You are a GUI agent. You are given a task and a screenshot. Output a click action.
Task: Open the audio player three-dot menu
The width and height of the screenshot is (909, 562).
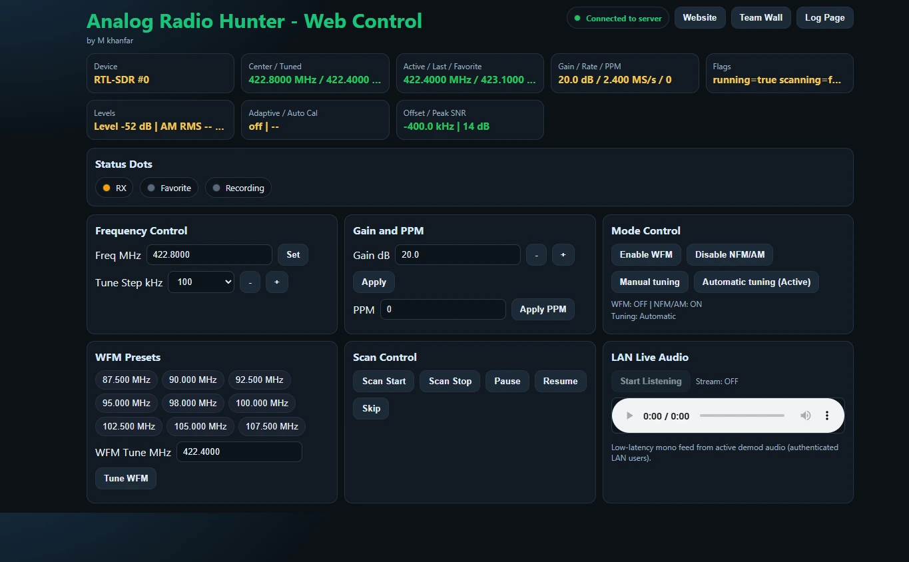(827, 416)
